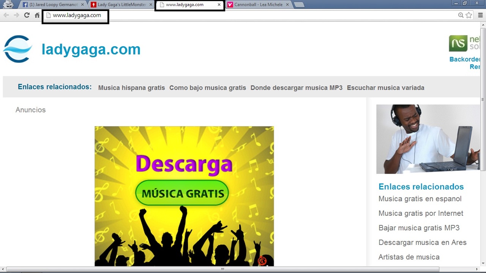Screen dimensions: 486x273
Task: Click the green ns Network Solutions logo
Action: click(458, 43)
